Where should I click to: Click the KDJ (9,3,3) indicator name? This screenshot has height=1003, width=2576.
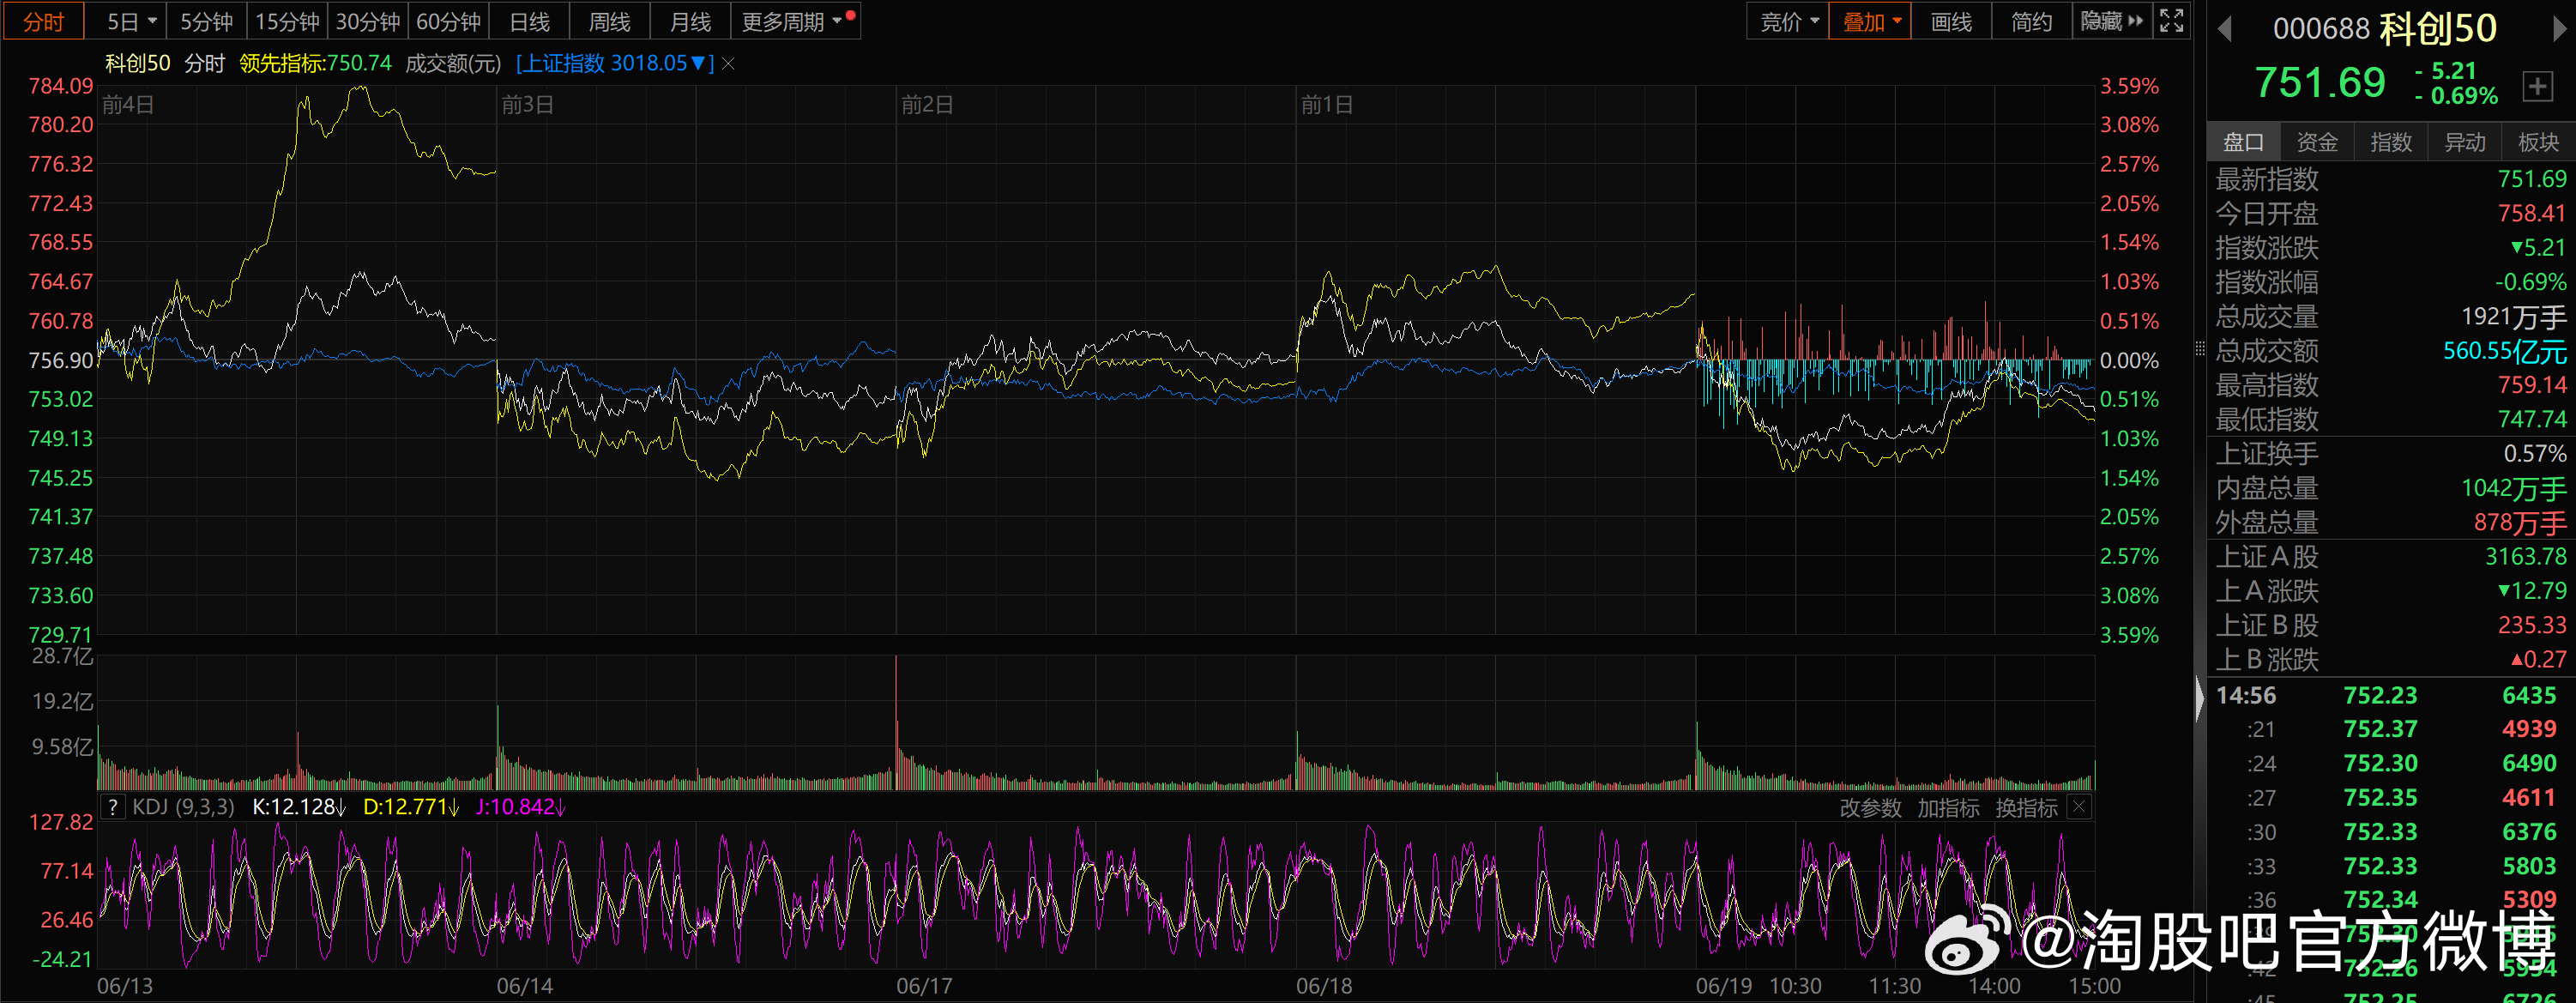click(183, 807)
